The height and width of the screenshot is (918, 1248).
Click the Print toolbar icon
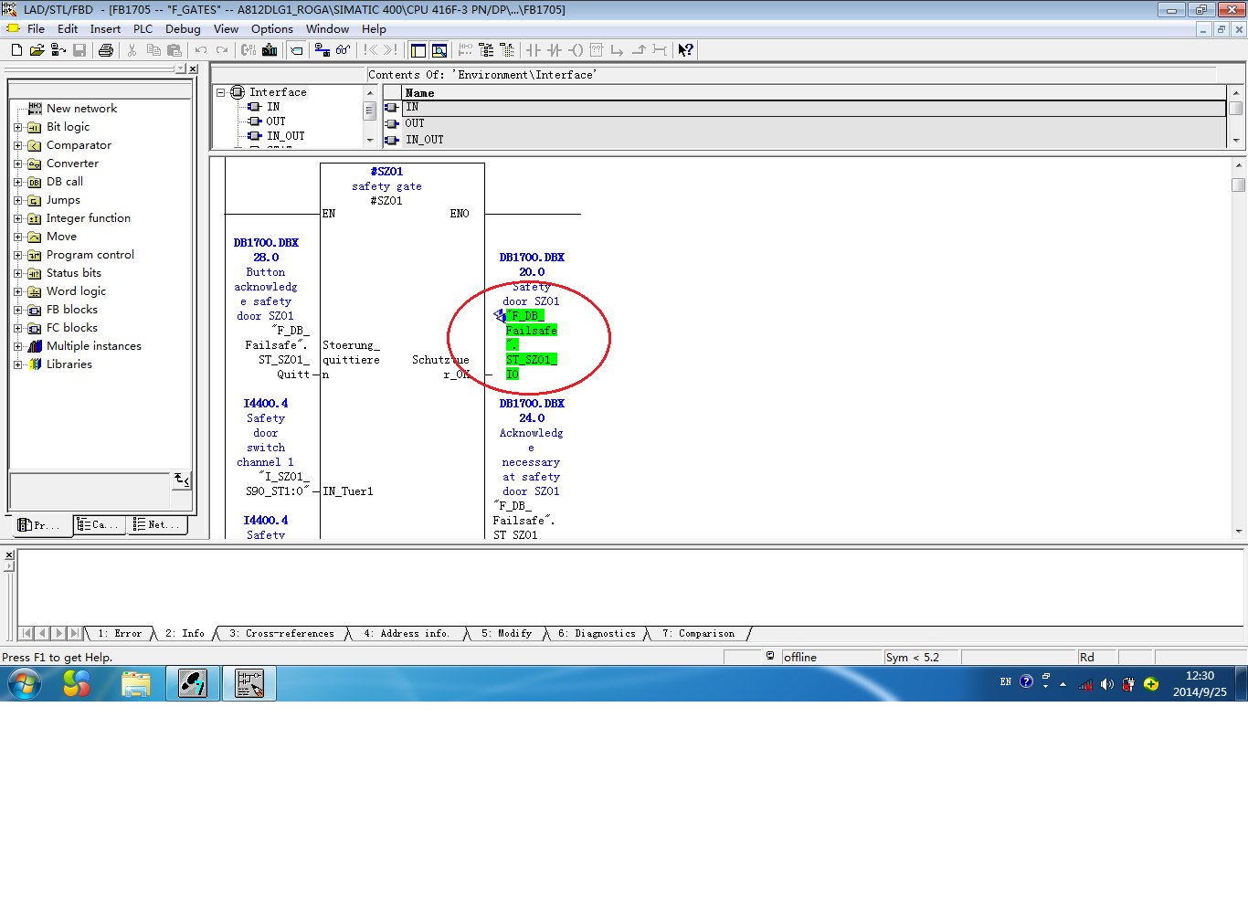pos(106,50)
